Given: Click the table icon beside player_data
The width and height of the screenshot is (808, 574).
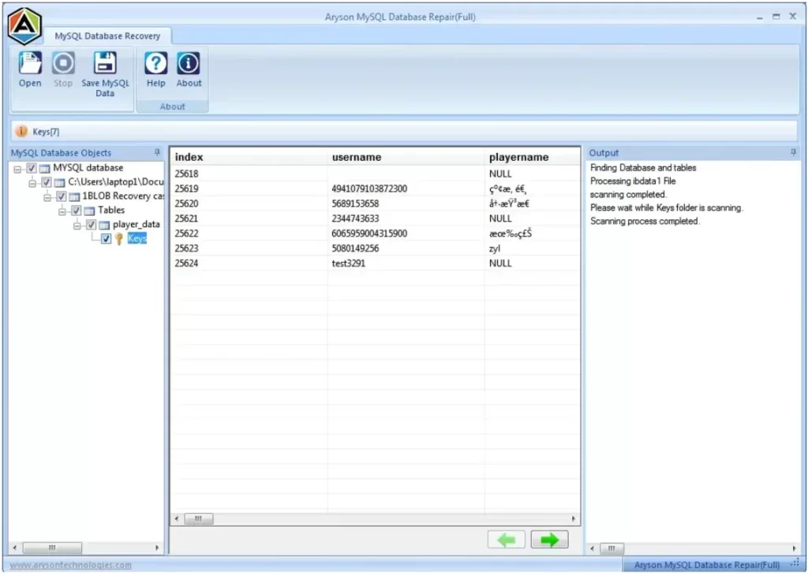Looking at the screenshot, I should click(104, 225).
